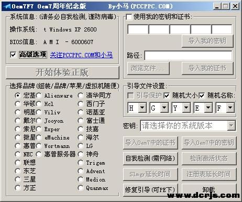Pick the Quanmax brand option
Image resolution: width=242 pixels, height=202 pixels.
click(81, 188)
